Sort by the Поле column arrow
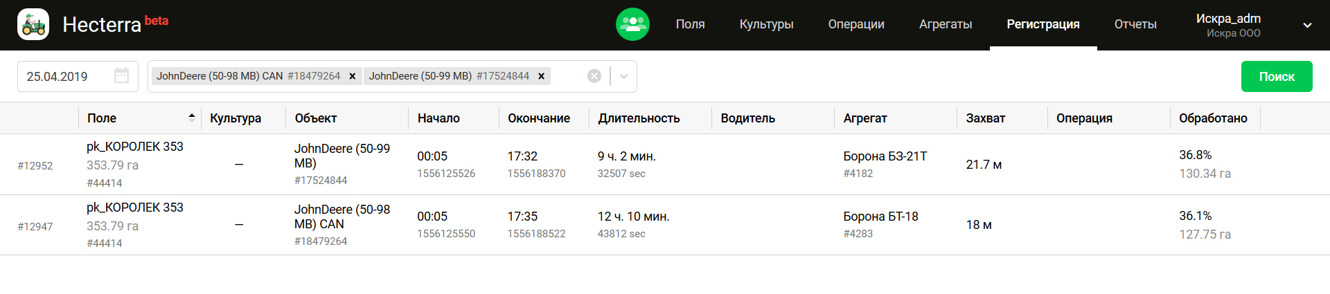The height and width of the screenshot is (294, 1330). coord(192,118)
